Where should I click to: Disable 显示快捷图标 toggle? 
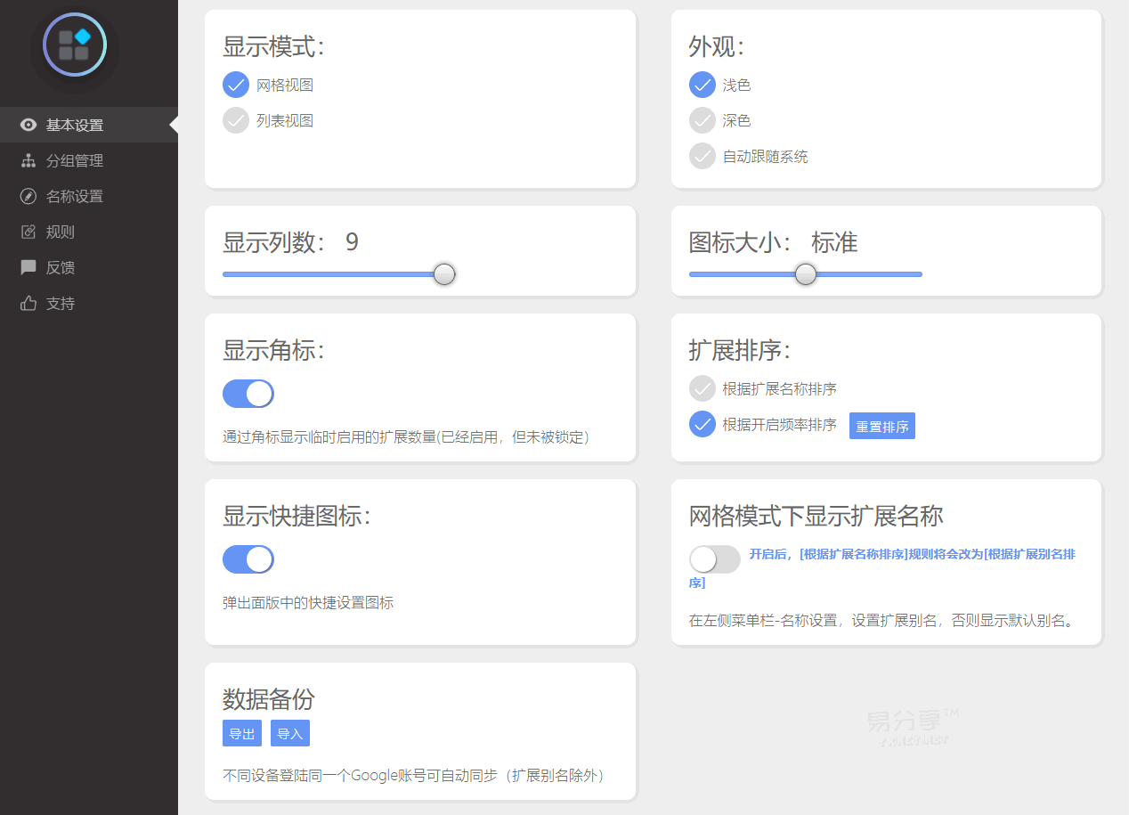[248, 559]
